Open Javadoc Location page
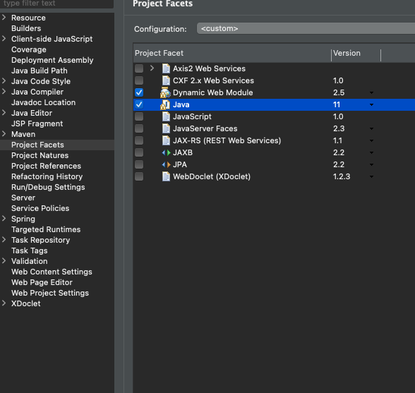 coord(44,102)
